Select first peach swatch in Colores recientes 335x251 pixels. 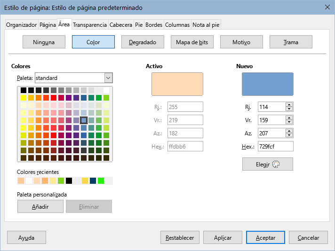point(21,181)
